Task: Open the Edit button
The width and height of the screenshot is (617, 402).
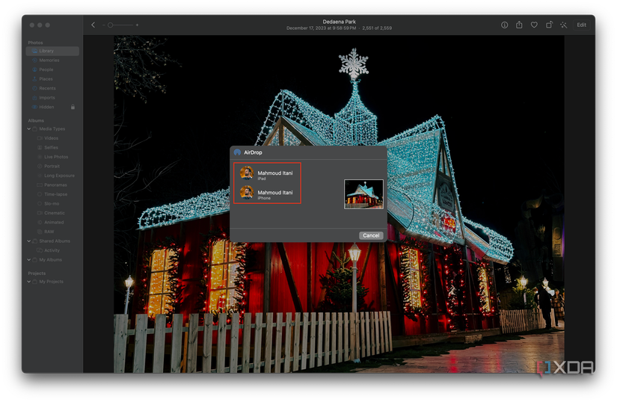Action: tap(581, 25)
